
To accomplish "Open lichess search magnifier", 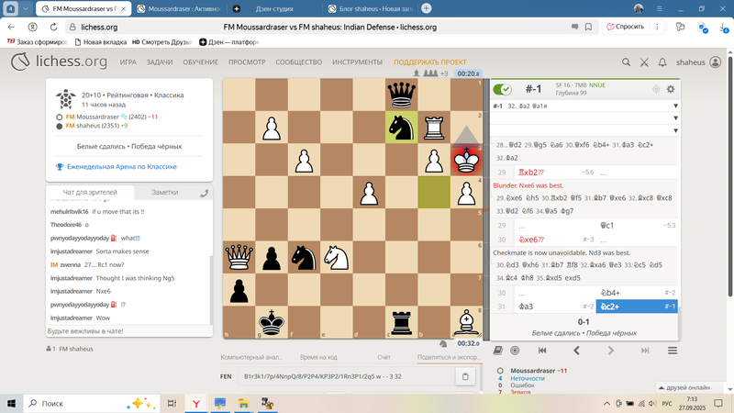I will pos(626,61).
